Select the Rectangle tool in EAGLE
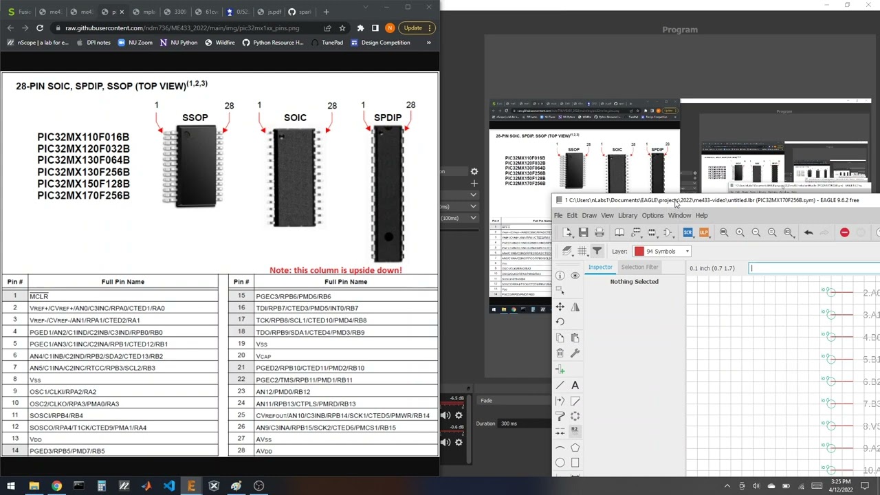Image resolution: width=880 pixels, height=495 pixels. tap(575, 463)
